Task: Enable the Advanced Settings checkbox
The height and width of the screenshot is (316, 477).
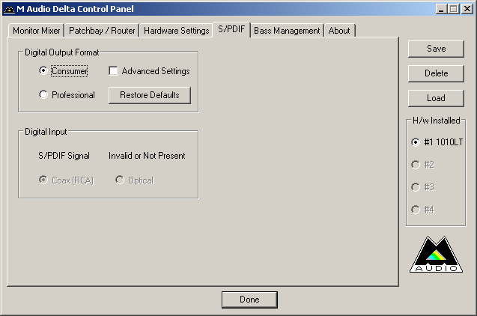Action: point(114,71)
